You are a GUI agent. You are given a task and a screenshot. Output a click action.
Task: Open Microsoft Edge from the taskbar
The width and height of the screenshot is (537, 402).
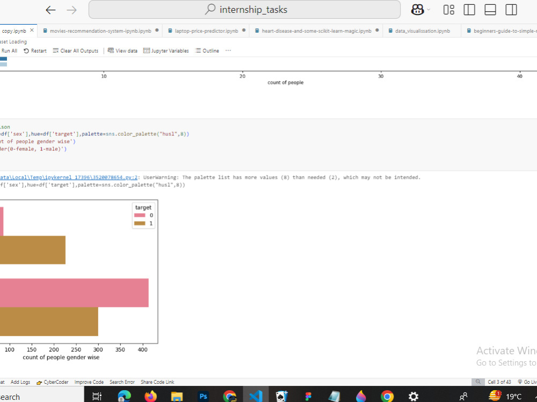pyautogui.click(x=124, y=396)
